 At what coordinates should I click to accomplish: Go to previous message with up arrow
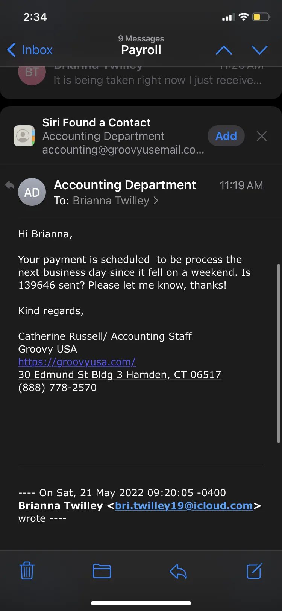(x=224, y=50)
